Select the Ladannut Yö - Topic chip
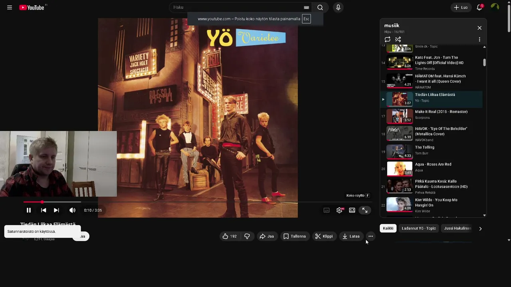511x287 pixels. (419, 228)
